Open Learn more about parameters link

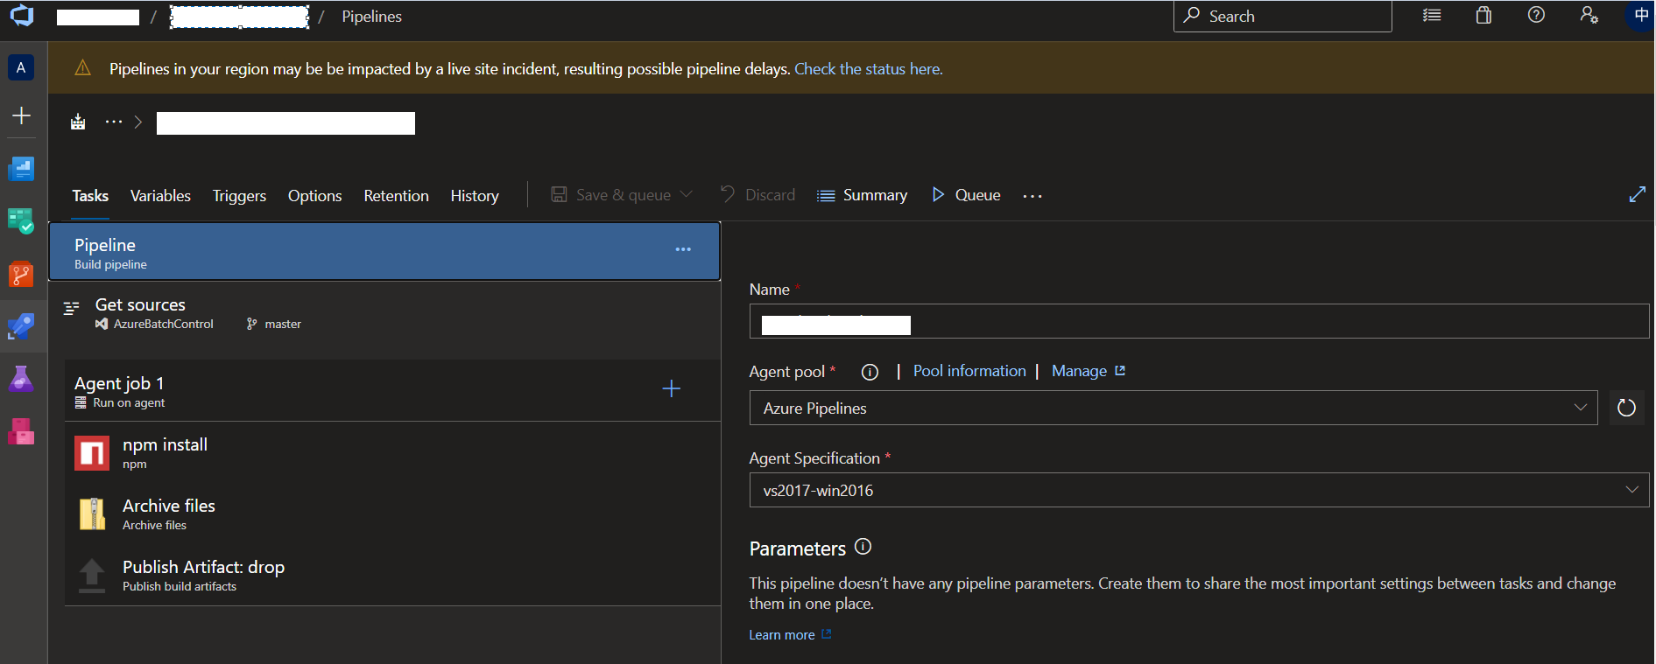[x=790, y=635]
